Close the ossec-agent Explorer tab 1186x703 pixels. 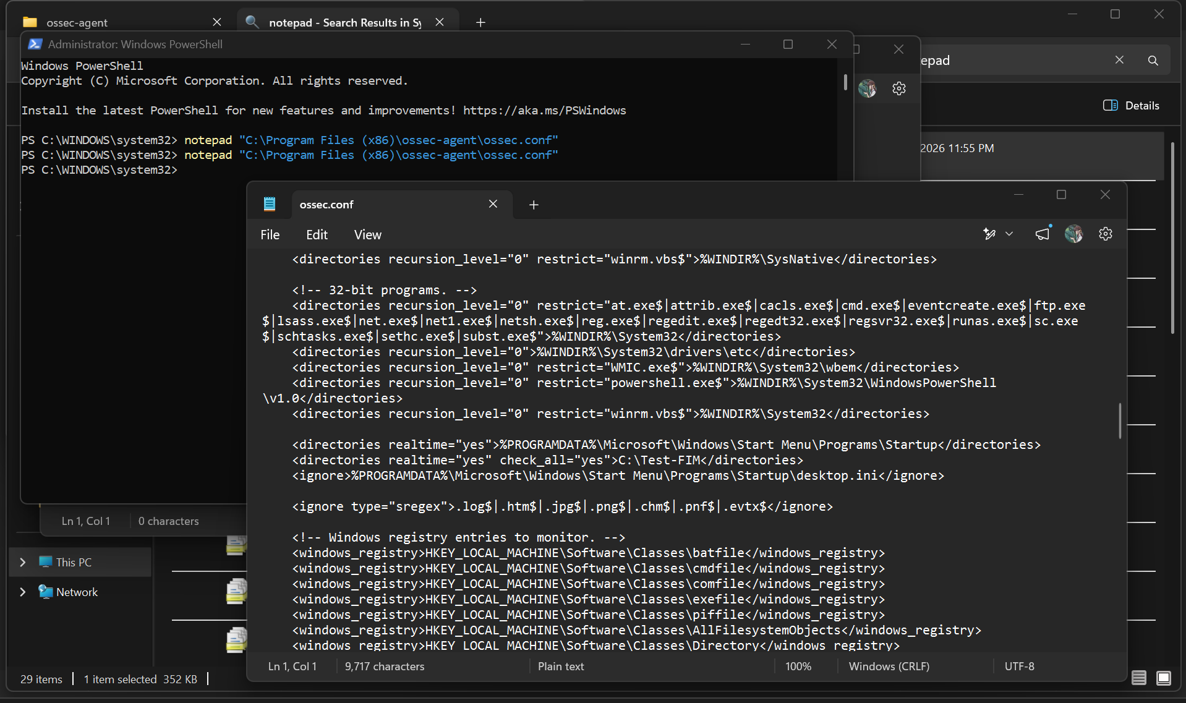click(x=217, y=22)
